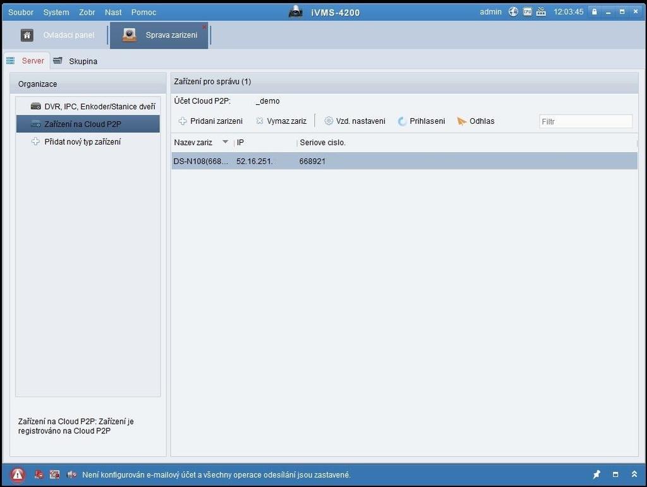This screenshot has height=487, width=647.
Task: Click the home icon of Ovladaci panel
Action: coord(27,35)
